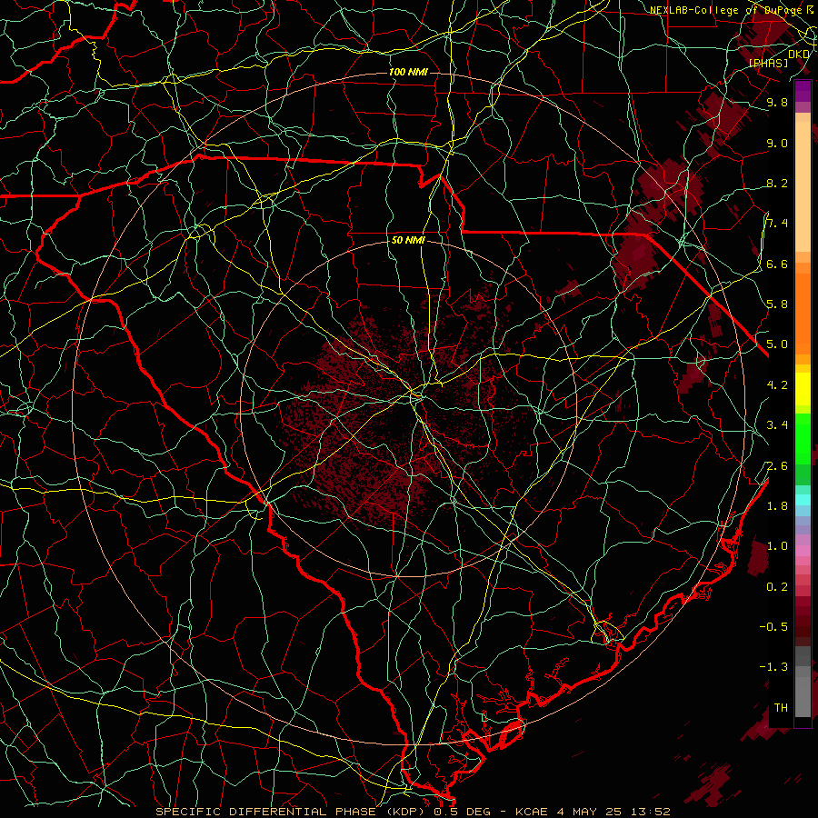Click the '50 NMI' range ring label
Image resolution: width=818 pixels, height=818 pixels.
pyautogui.click(x=408, y=240)
